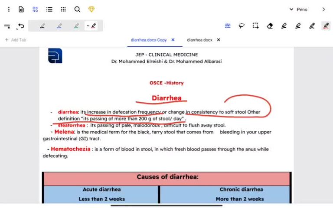The image size is (333, 208).
Task: Click the red 'Hematochezia' term
Action: click(x=71, y=149)
